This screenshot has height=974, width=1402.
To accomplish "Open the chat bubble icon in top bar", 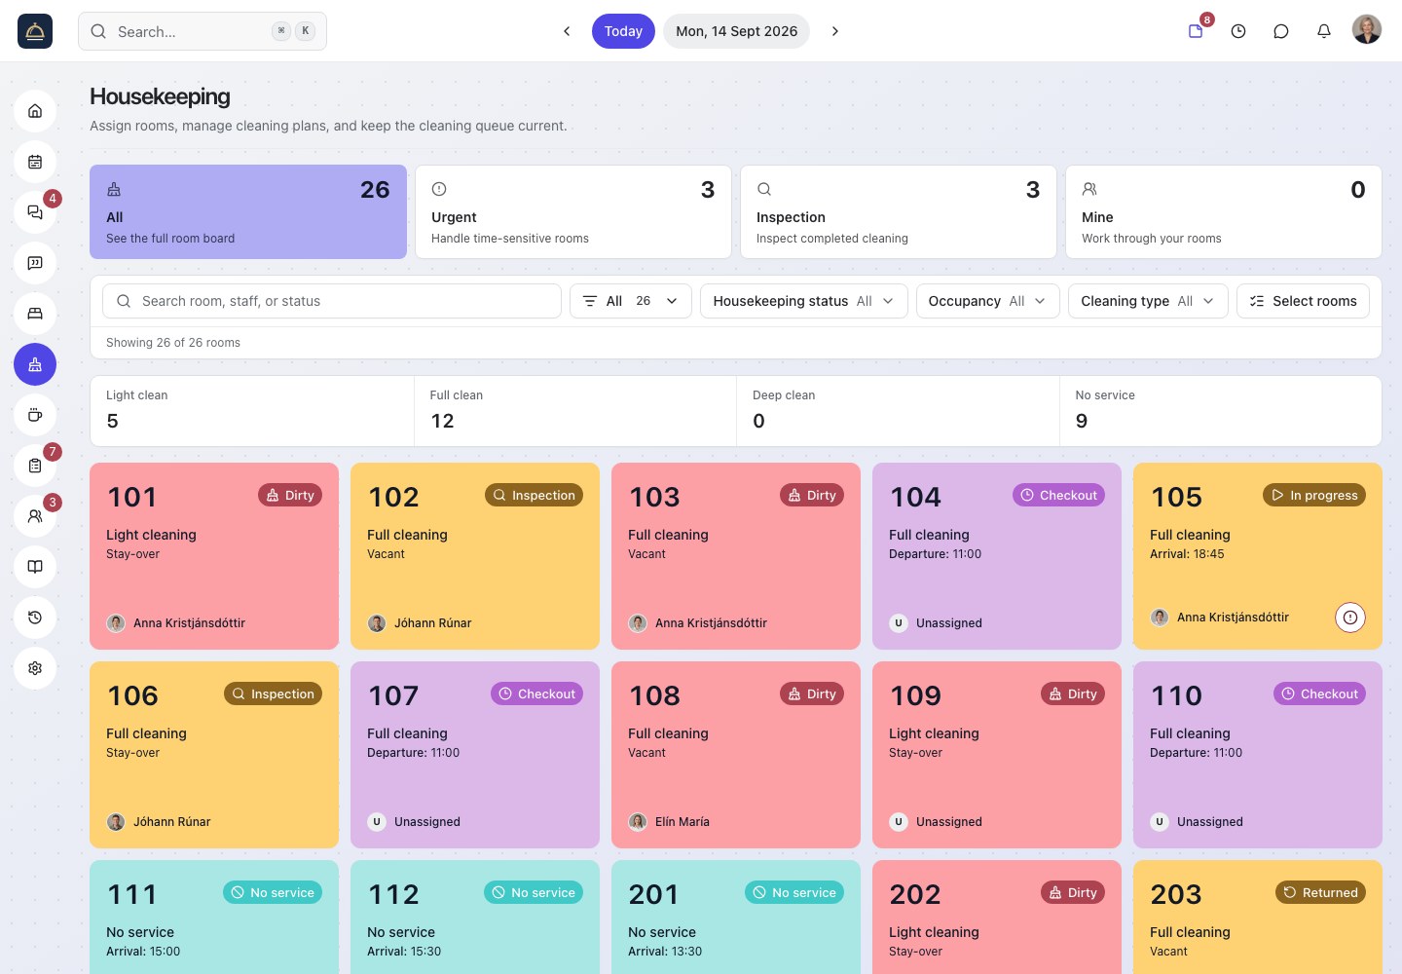I will [x=1281, y=31].
